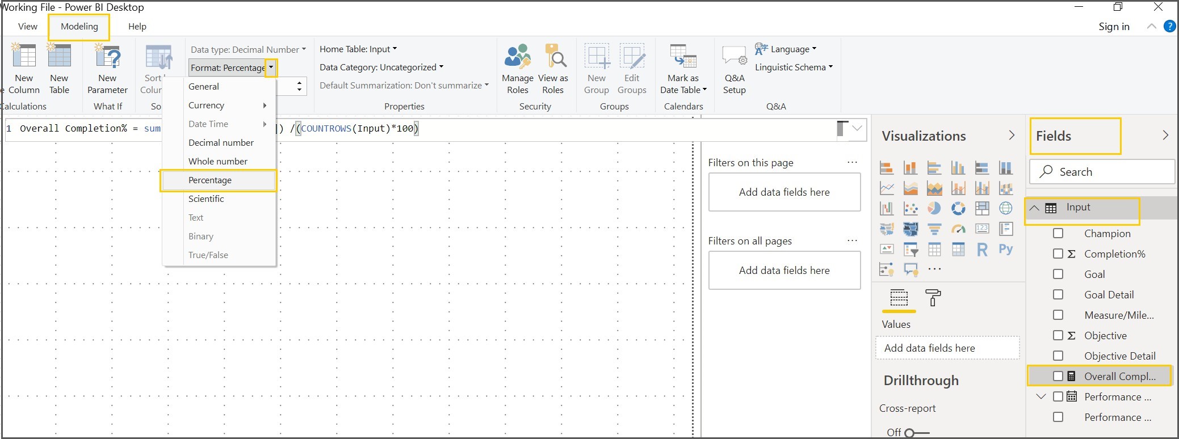Open the Help ribbon tab
This screenshot has height=439, width=1179.
click(x=137, y=26)
